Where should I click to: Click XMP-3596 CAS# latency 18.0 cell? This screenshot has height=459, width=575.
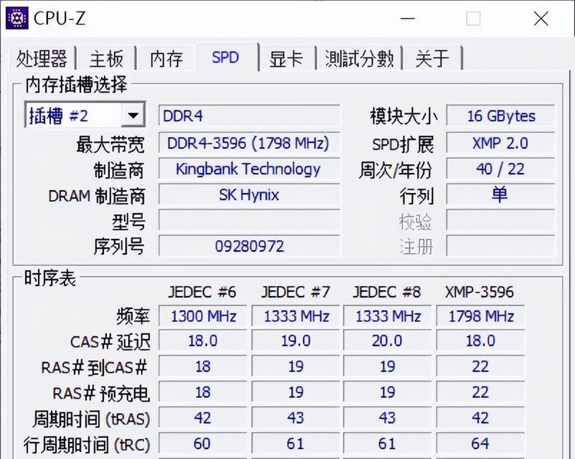480,341
